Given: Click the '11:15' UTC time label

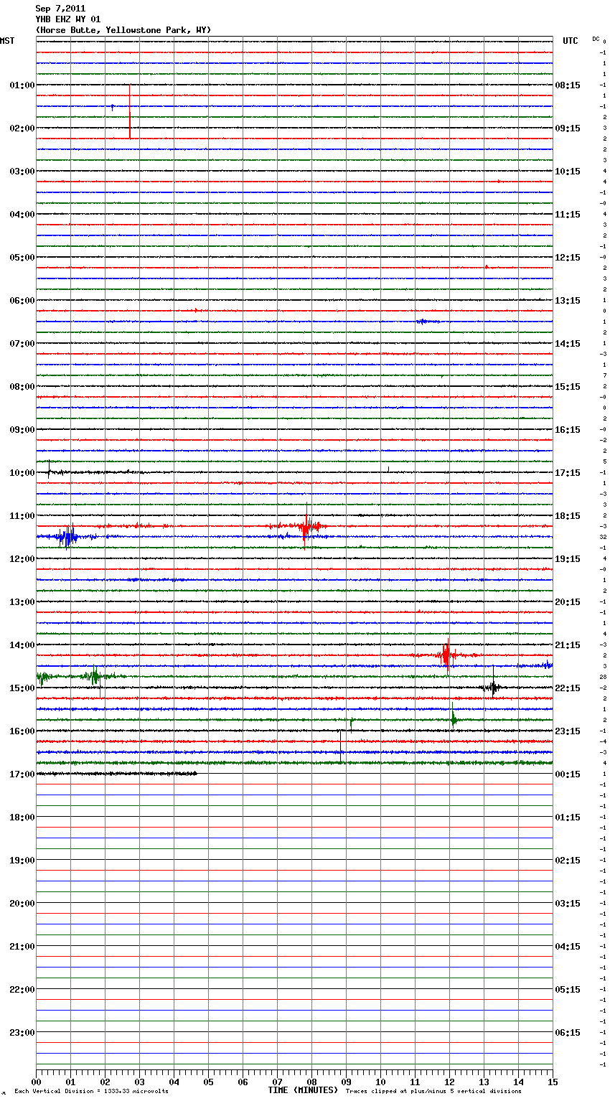Looking at the screenshot, I should tap(568, 215).
